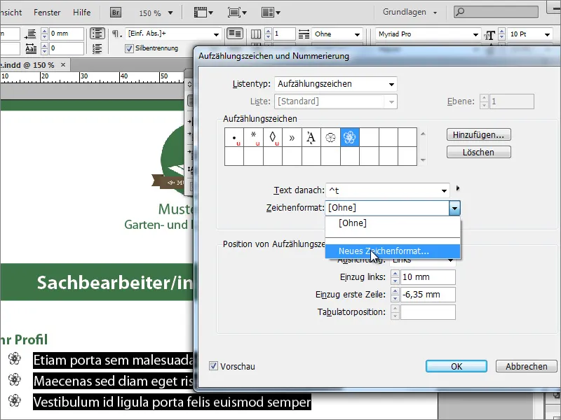561x420 pixels.
Task: Select the ornate letter A glyph
Action: pyautogui.click(x=311, y=137)
